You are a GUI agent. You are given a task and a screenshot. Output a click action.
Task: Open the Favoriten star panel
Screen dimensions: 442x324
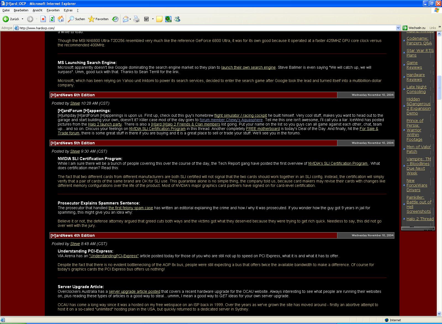(98, 19)
